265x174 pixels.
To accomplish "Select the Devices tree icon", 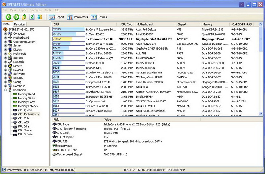I will (x=10, y=70).
